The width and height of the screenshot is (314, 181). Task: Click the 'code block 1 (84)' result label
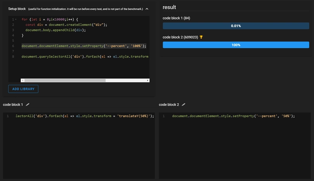click(x=176, y=18)
